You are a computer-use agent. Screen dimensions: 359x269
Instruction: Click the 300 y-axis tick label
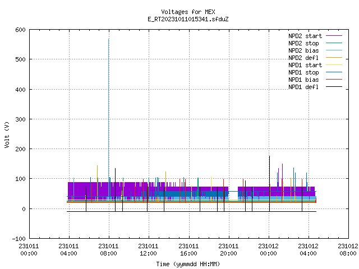(21, 119)
